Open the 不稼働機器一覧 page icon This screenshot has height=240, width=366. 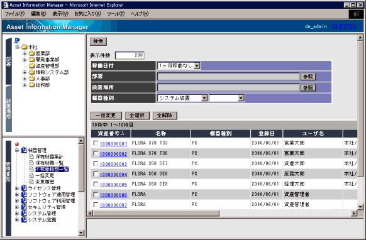point(31,169)
